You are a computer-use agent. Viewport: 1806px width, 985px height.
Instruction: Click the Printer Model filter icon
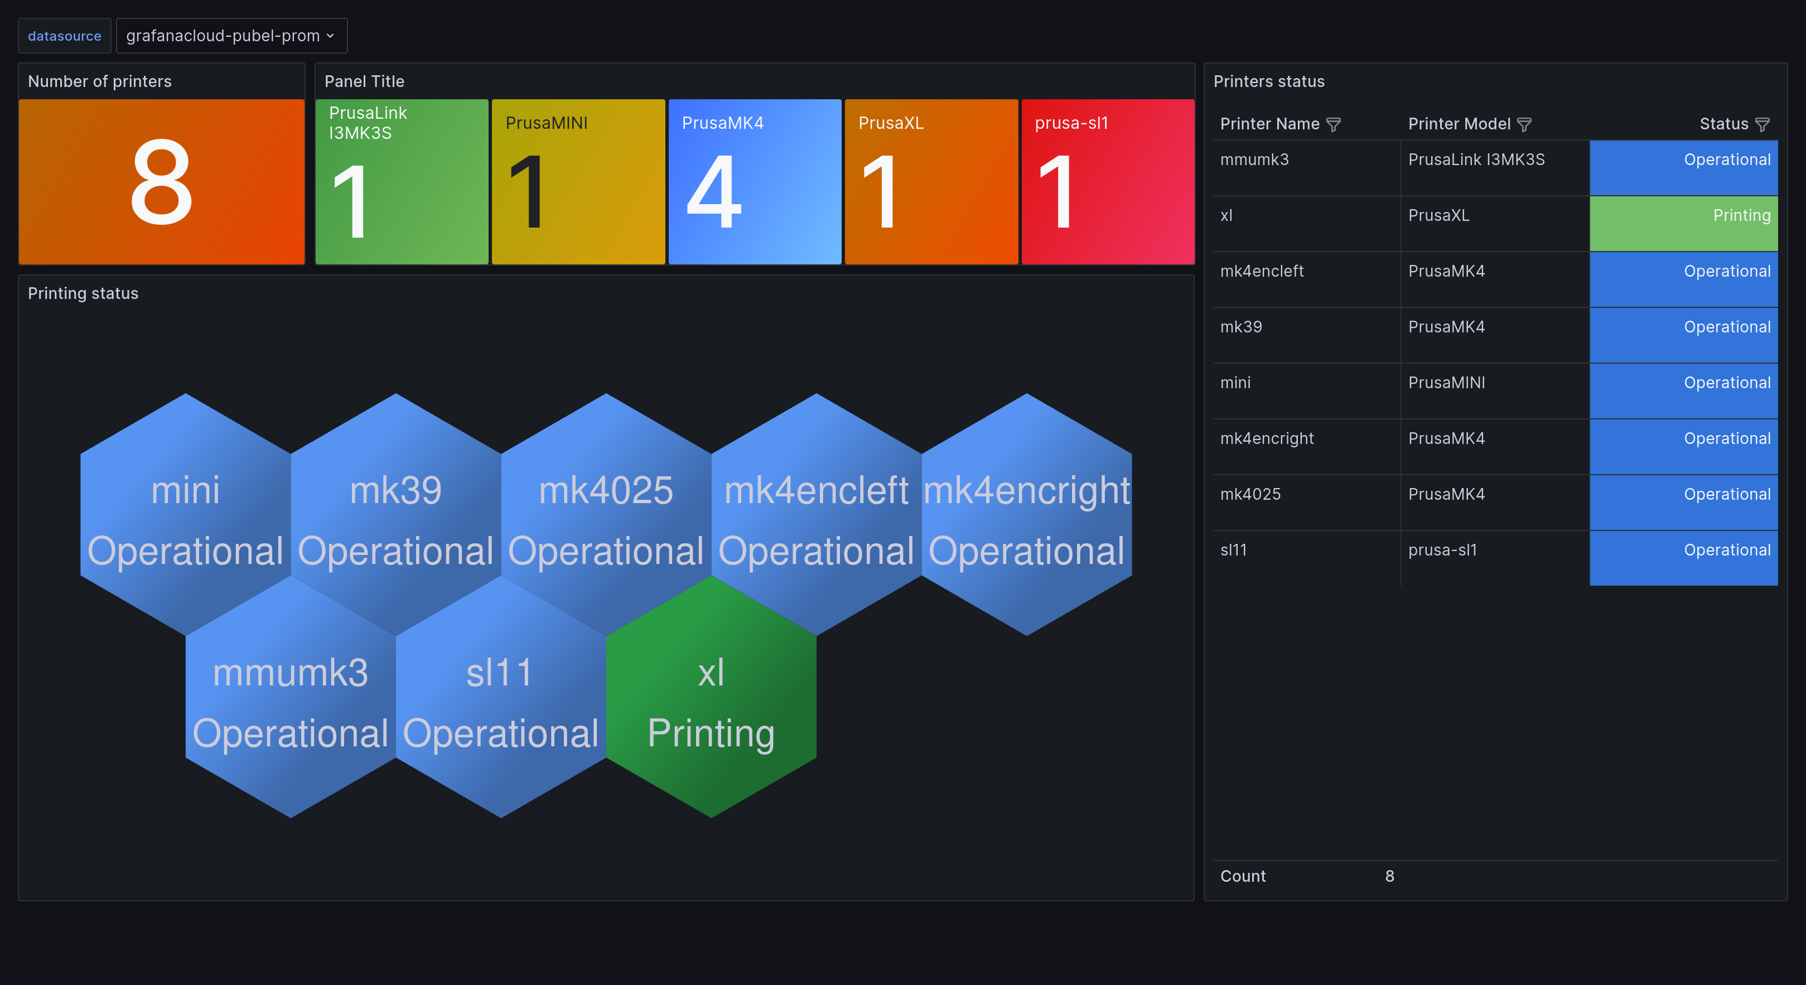1524,125
